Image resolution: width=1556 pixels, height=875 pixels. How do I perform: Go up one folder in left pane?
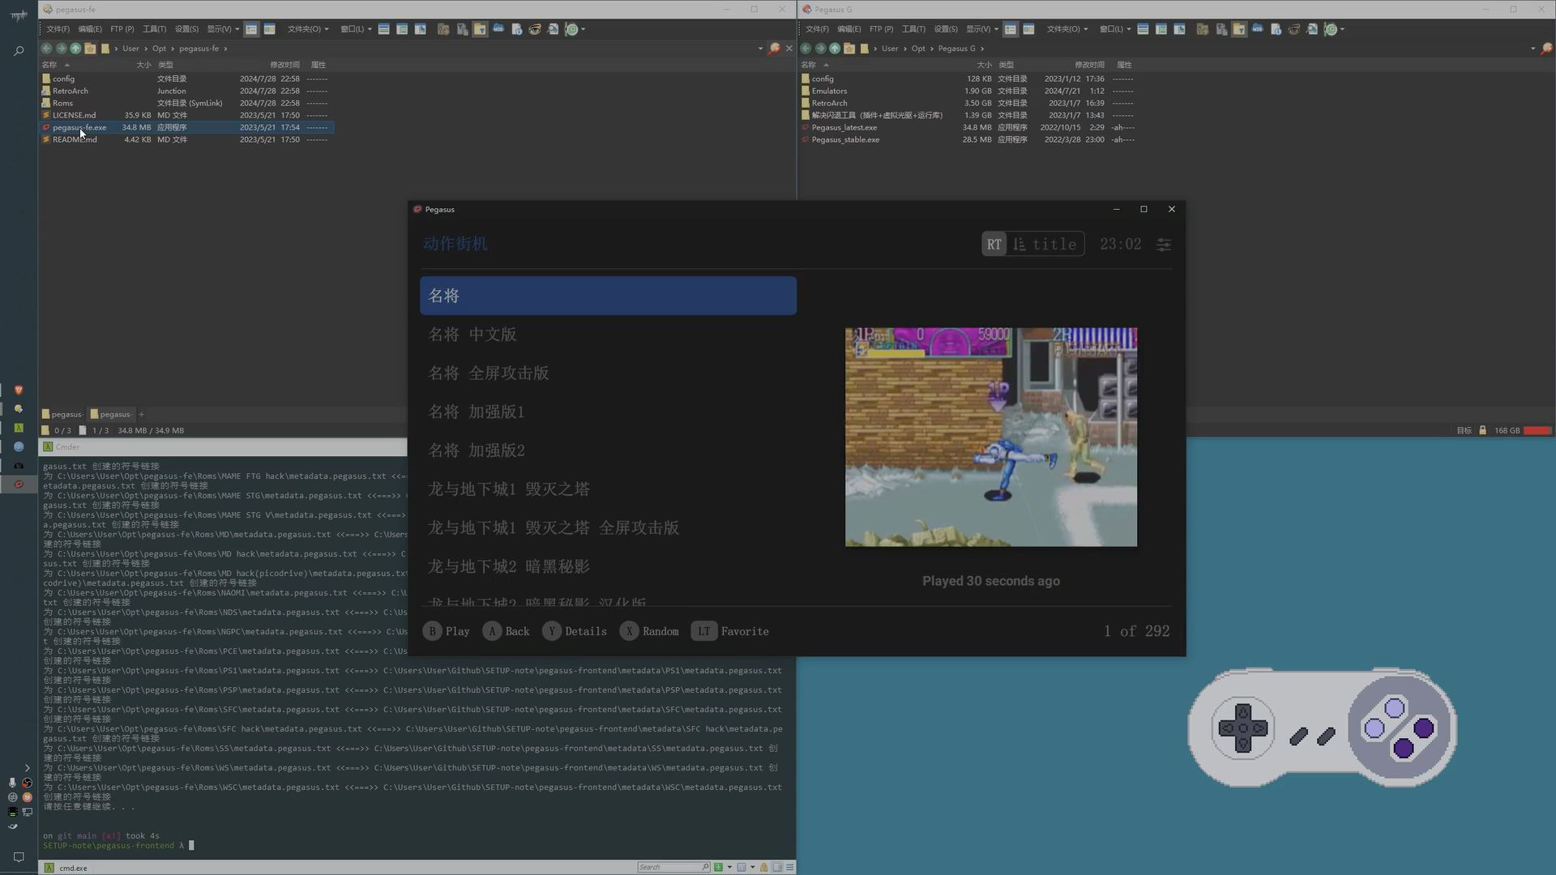click(75, 49)
